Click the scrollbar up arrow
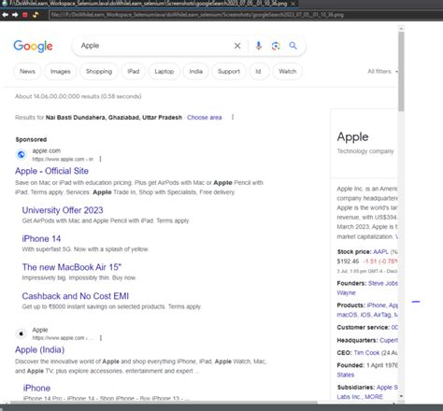This screenshot has width=443, height=411. click(x=401, y=29)
